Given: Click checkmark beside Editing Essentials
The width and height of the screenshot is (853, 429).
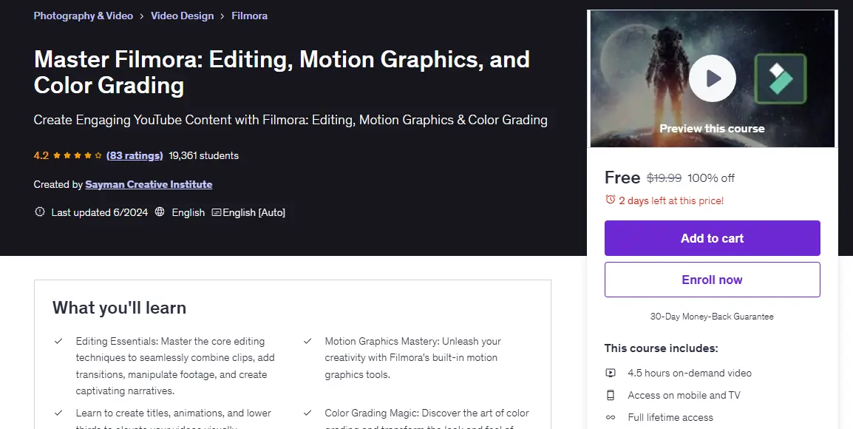Looking at the screenshot, I should point(58,341).
